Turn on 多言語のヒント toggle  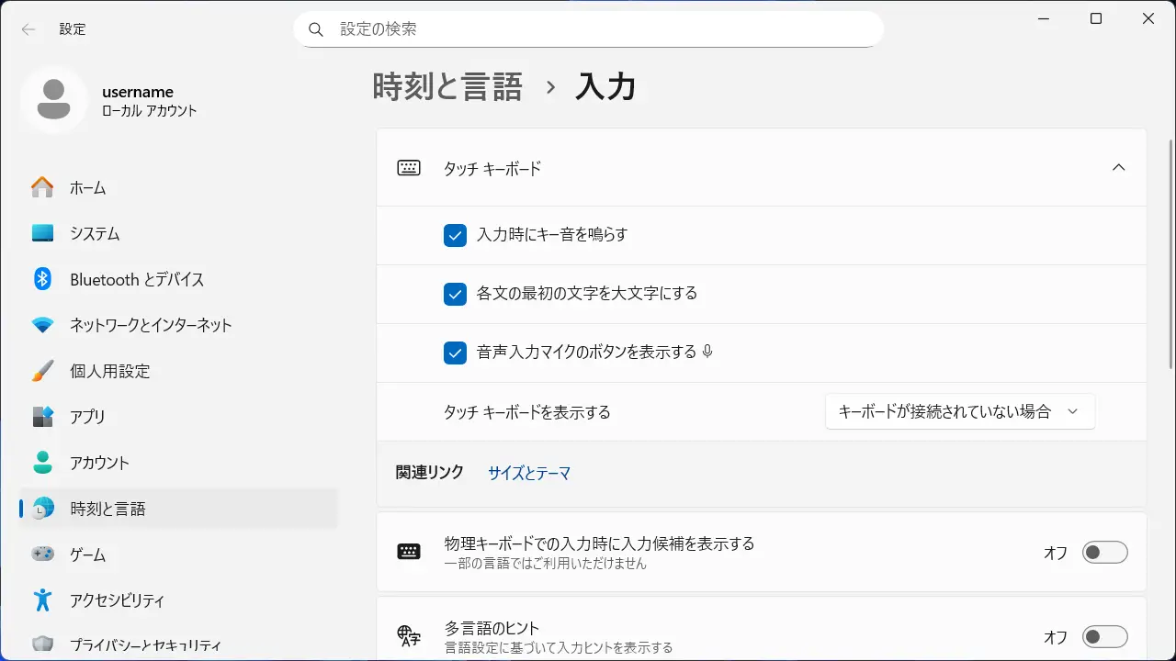click(x=1104, y=637)
